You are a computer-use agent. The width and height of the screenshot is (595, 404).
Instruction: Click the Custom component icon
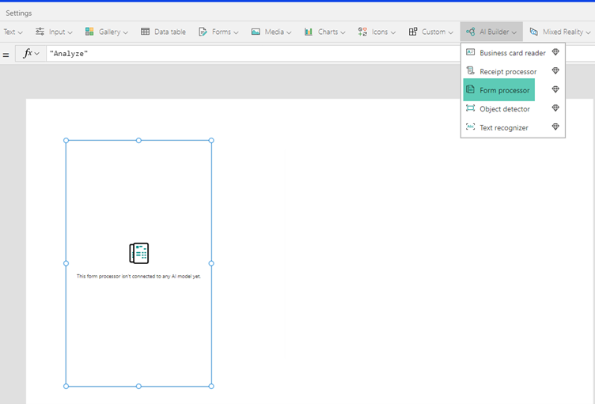click(413, 32)
